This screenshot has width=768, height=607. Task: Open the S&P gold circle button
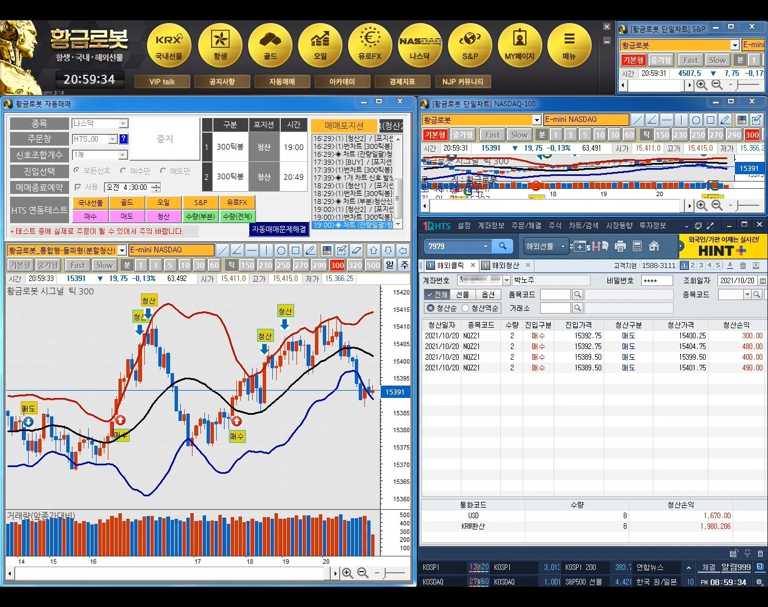pos(470,46)
